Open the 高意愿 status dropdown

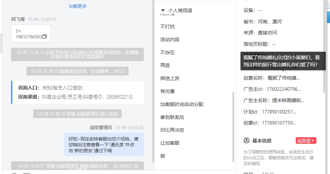coord(306,141)
